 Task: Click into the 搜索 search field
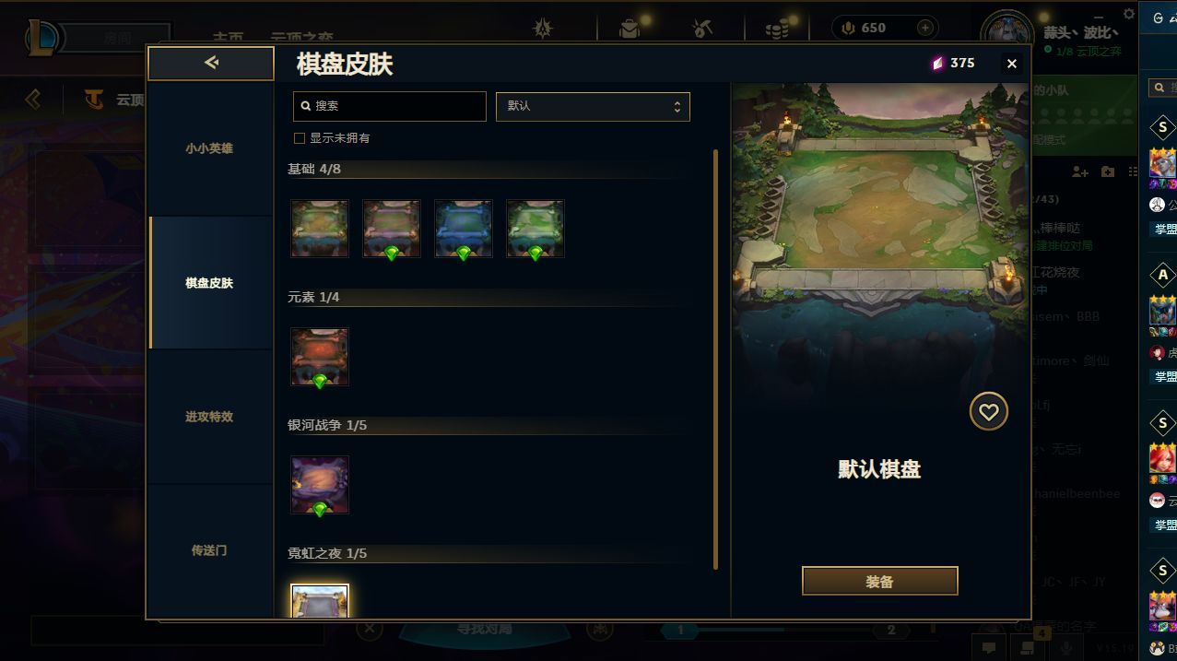click(x=389, y=106)
